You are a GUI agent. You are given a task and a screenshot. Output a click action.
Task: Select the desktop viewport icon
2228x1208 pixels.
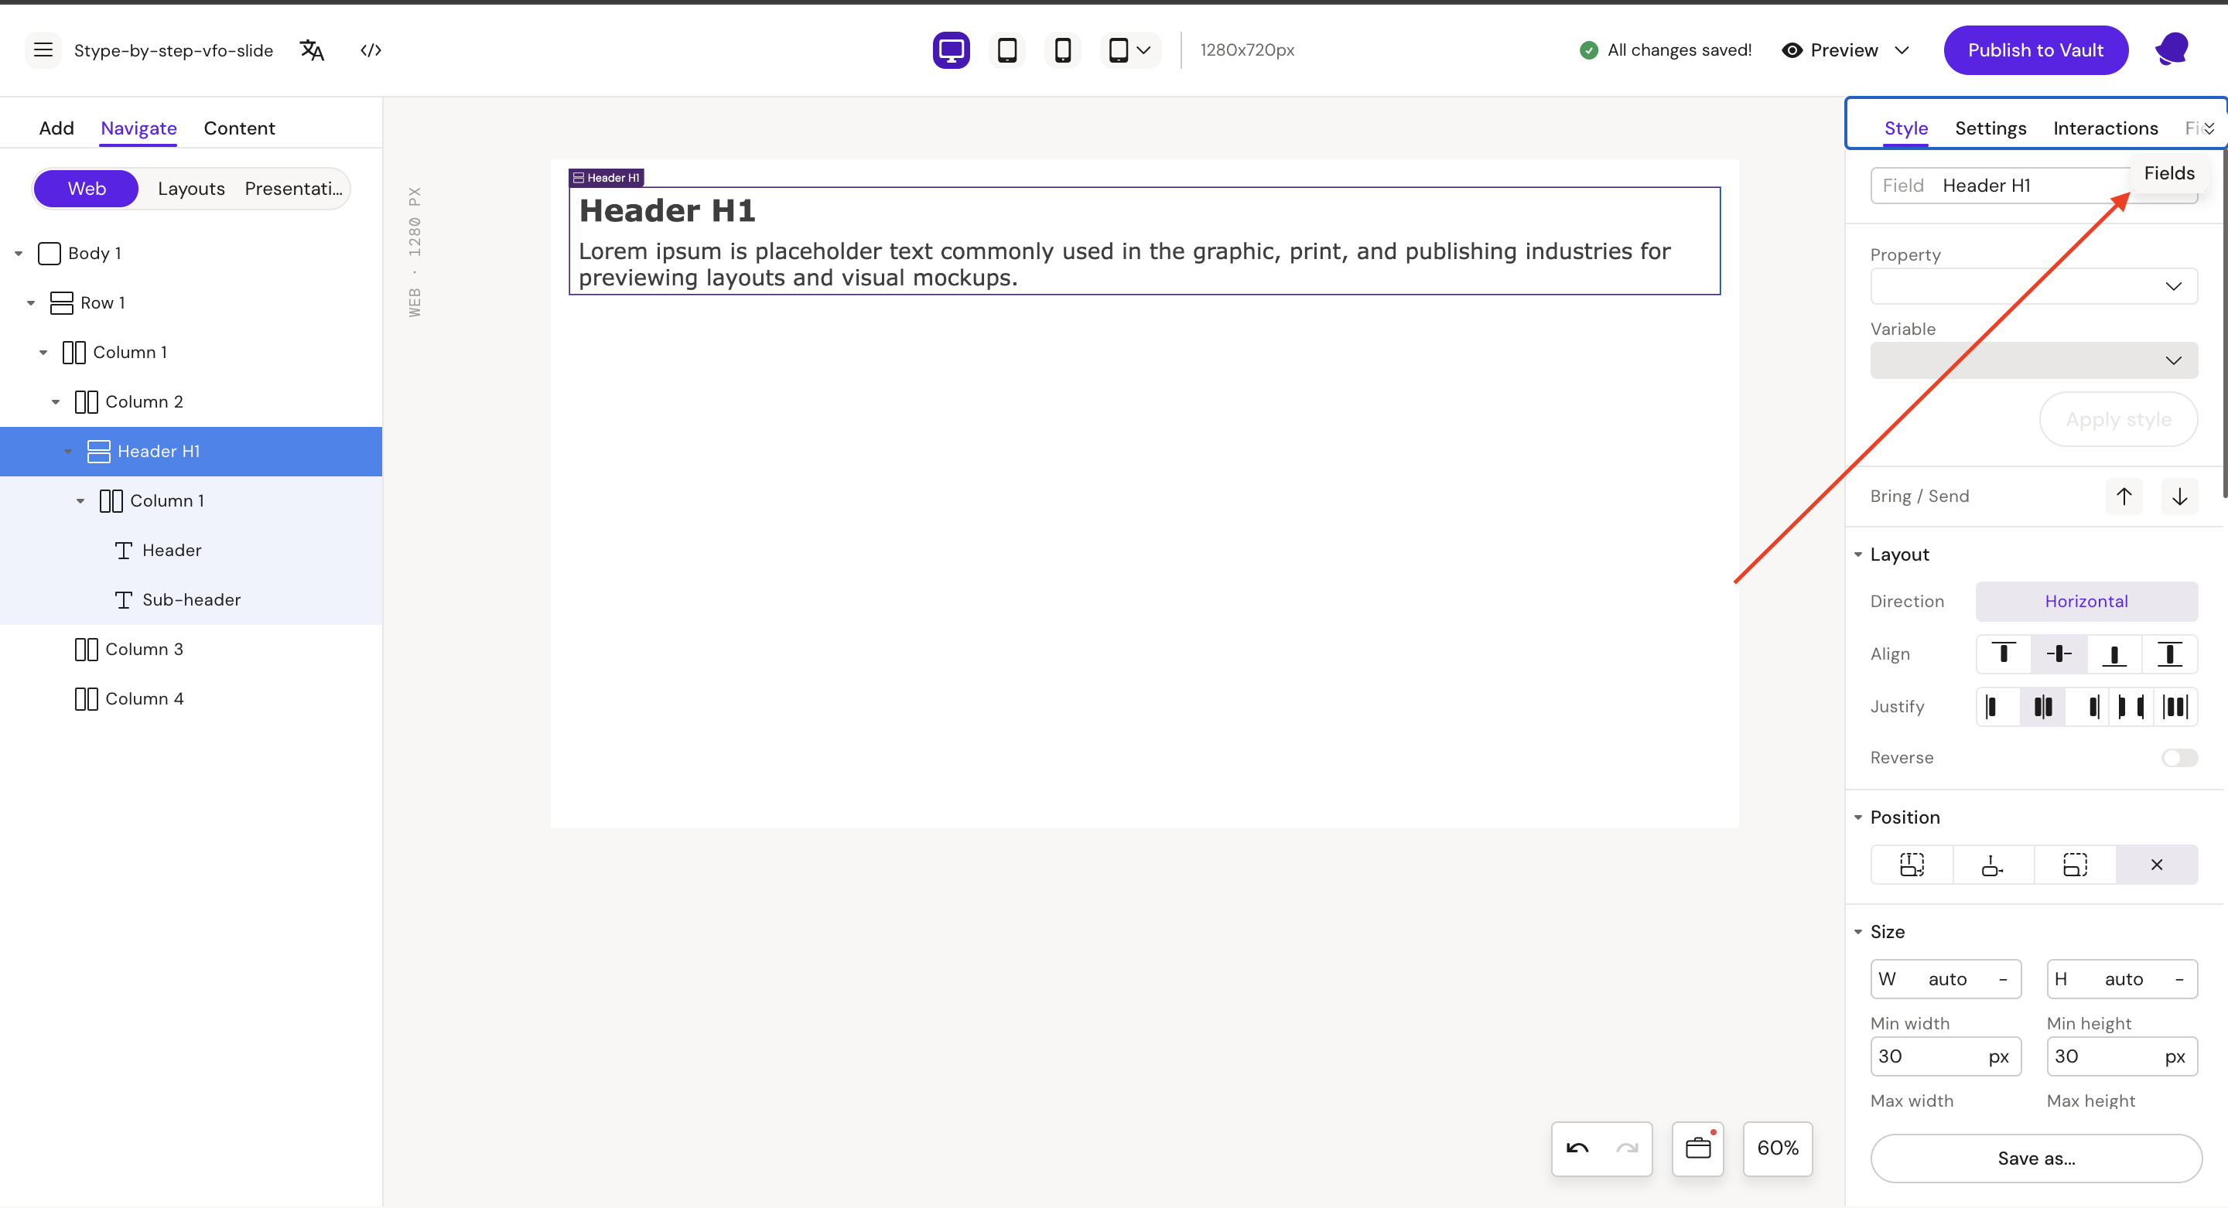point(952,50)
